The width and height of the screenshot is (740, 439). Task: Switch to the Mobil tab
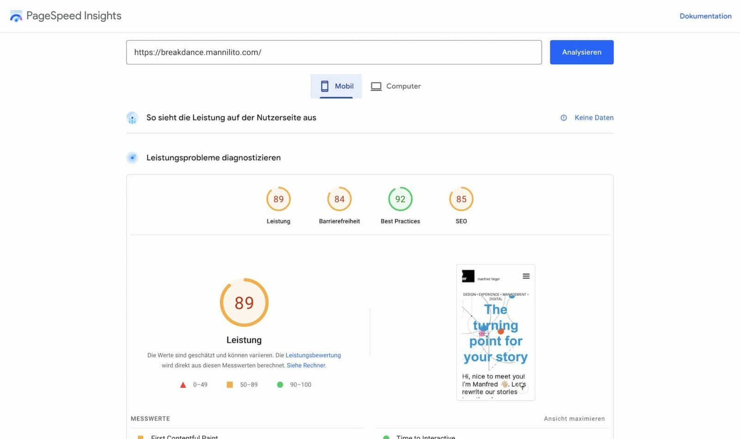tap(336, 86)
